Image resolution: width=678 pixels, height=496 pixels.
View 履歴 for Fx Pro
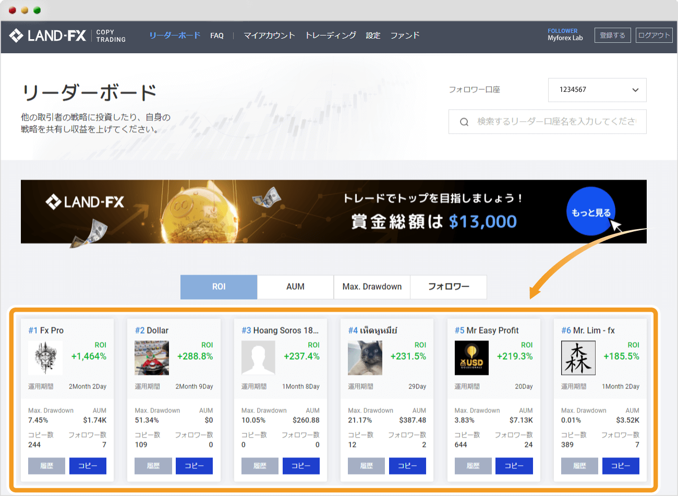point(46,466)
